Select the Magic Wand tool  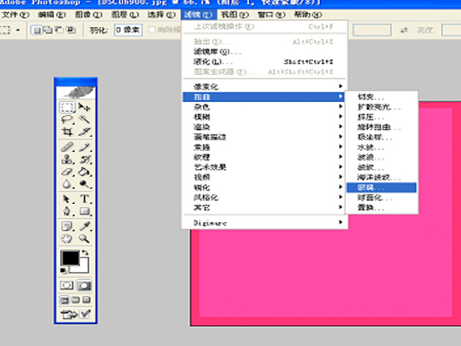pyautogui.click(x=85, y=119)
